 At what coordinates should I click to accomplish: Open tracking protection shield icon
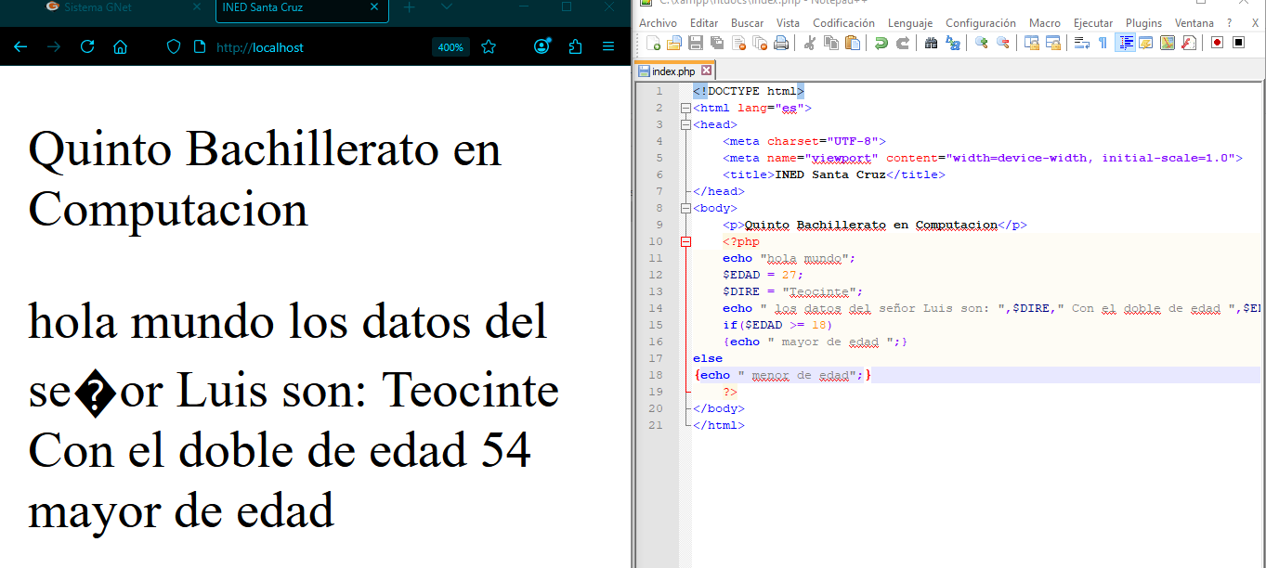173,46
